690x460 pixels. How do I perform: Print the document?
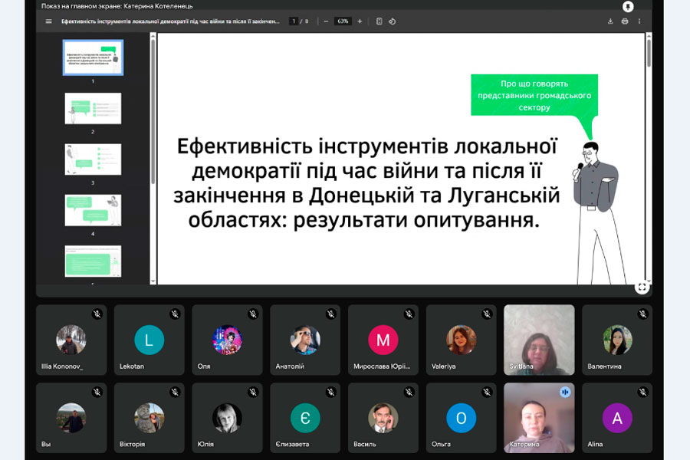pyautogui.click(x=625, y=21)
